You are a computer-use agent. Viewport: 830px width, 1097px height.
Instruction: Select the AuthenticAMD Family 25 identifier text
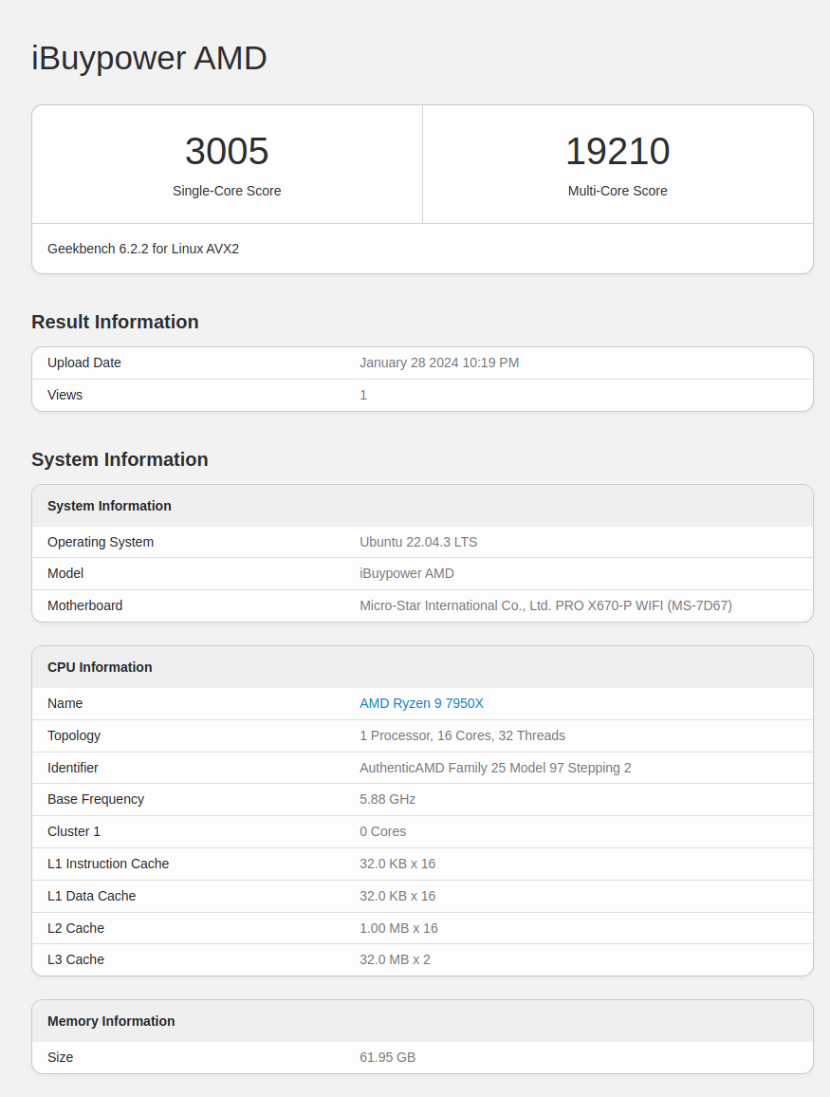point(495,768)
